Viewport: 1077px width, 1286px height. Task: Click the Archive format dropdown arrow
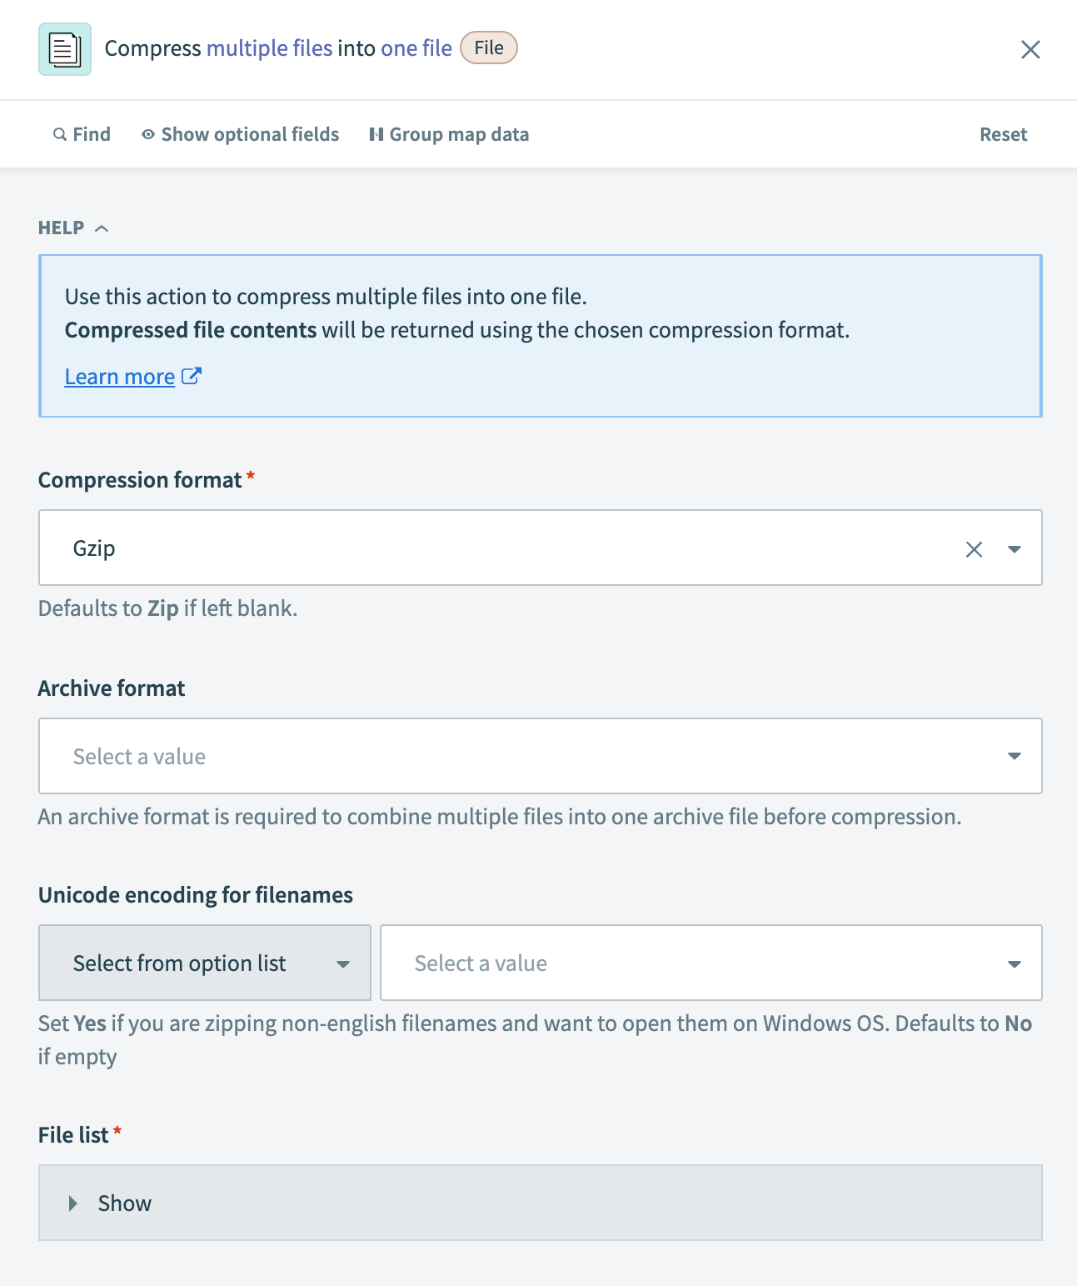pos(1015,756)
